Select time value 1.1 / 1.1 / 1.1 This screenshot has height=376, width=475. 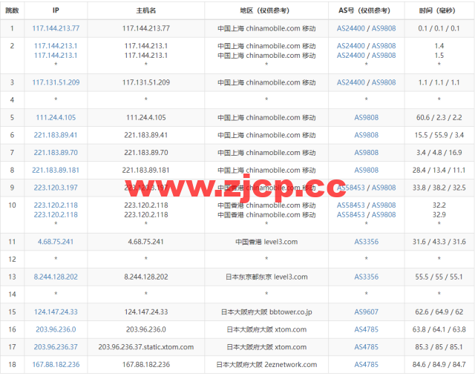coord(439,82)
